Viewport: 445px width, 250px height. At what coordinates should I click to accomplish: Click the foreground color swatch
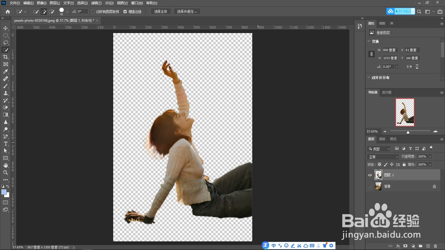point(4,192)
